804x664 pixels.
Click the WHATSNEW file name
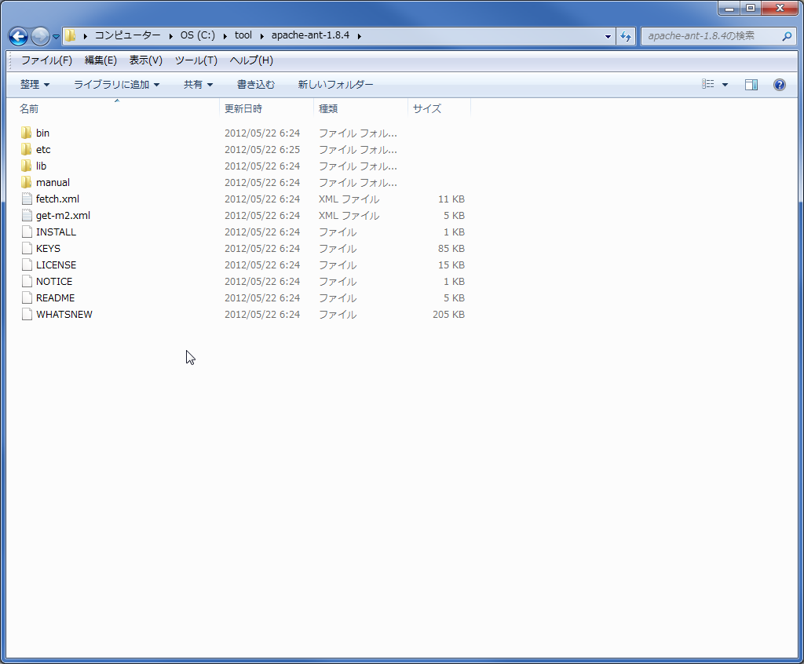(64, 314)
